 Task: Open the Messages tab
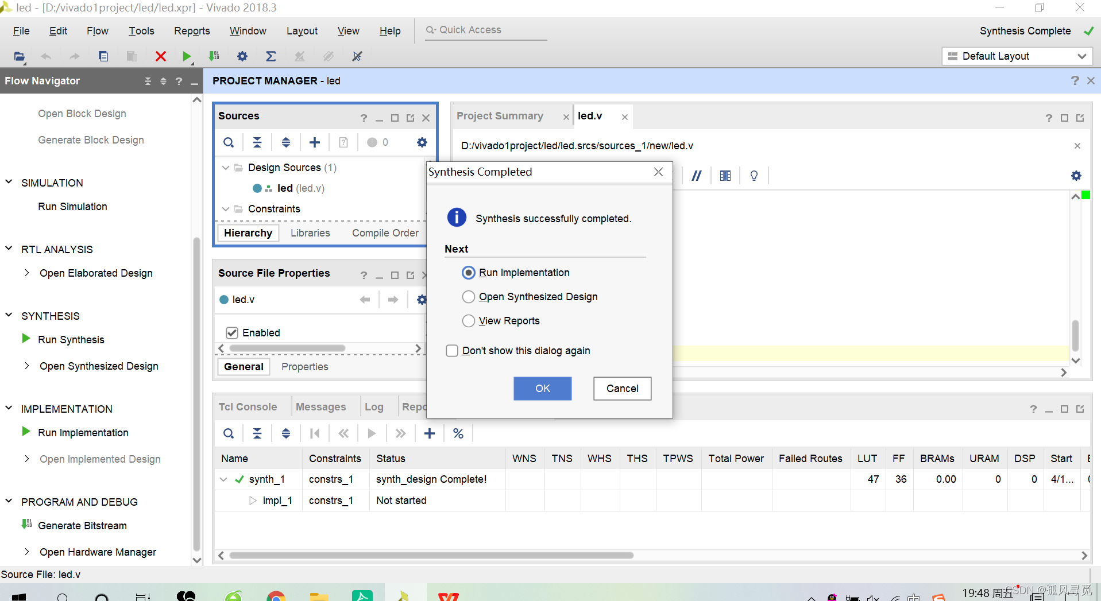pyautogui.click(x=320, y=407)
